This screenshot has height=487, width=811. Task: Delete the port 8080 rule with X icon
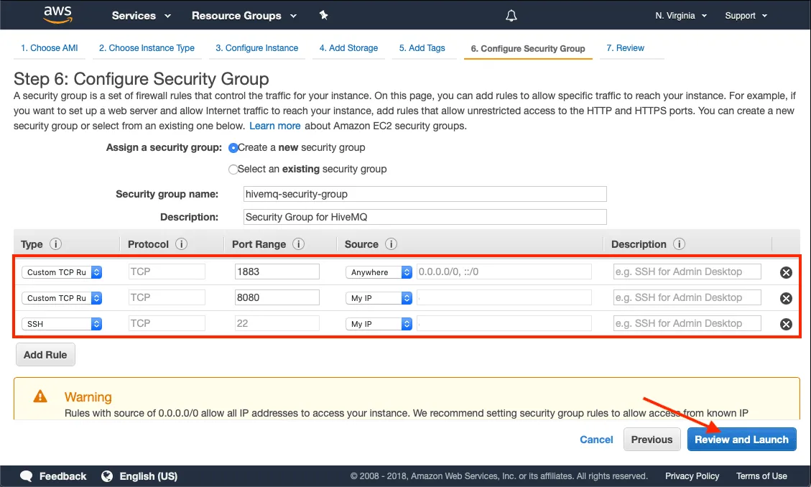tap(785, 297)
